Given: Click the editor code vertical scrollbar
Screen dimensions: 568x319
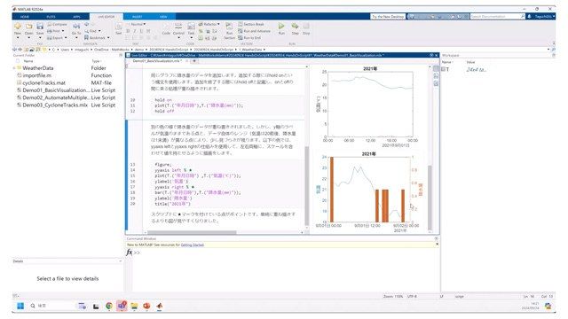Looking at the screenshot, I should coord(307,186).
